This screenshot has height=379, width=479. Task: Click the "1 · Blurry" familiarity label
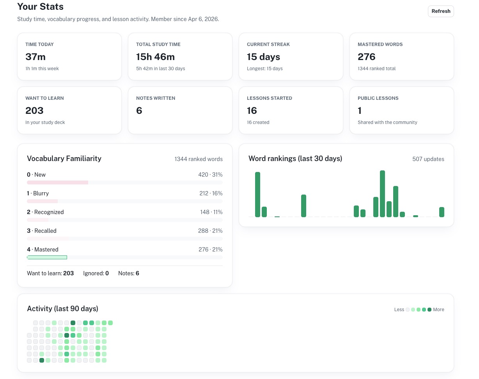[38, 193]
